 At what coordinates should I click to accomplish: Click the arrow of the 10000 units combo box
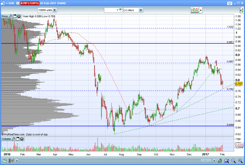(x=55, y=10)
